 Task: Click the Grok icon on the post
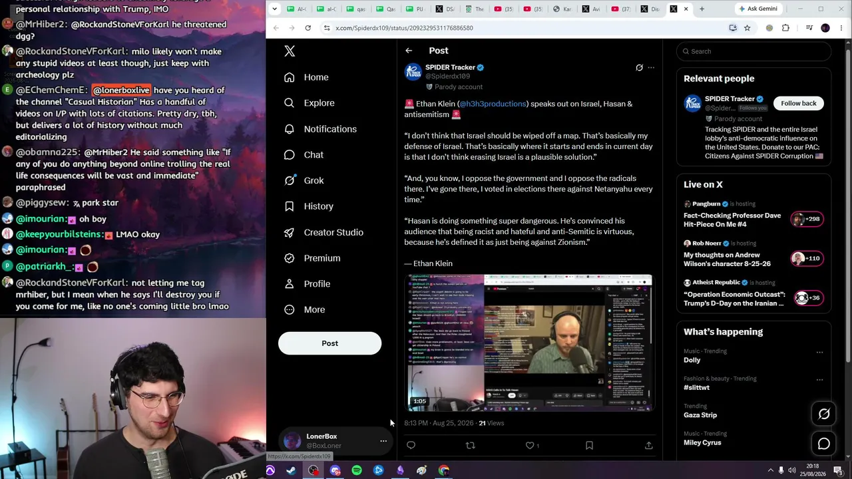pos(639,68)
